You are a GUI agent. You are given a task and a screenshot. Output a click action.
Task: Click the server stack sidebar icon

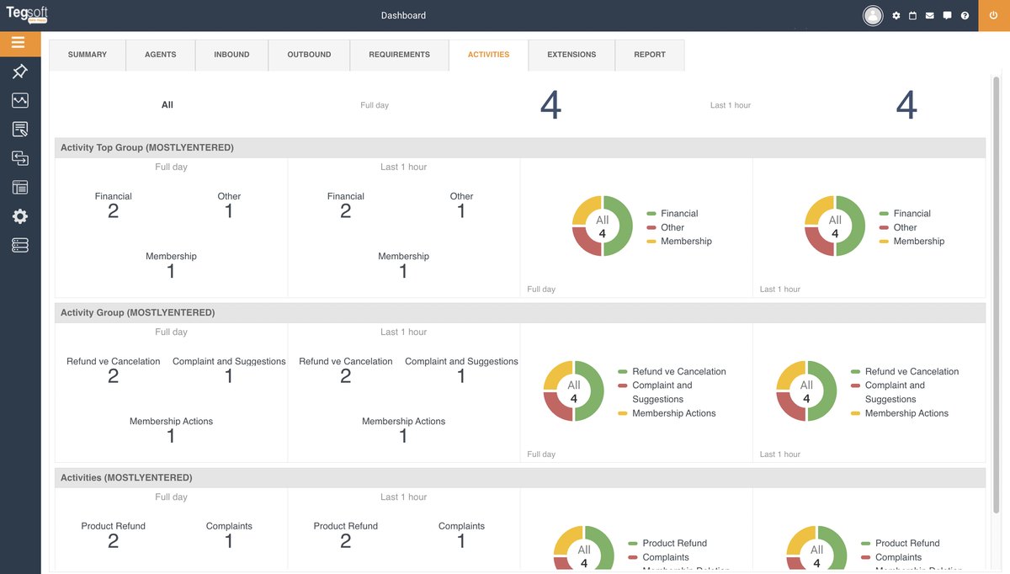[20, 245]
